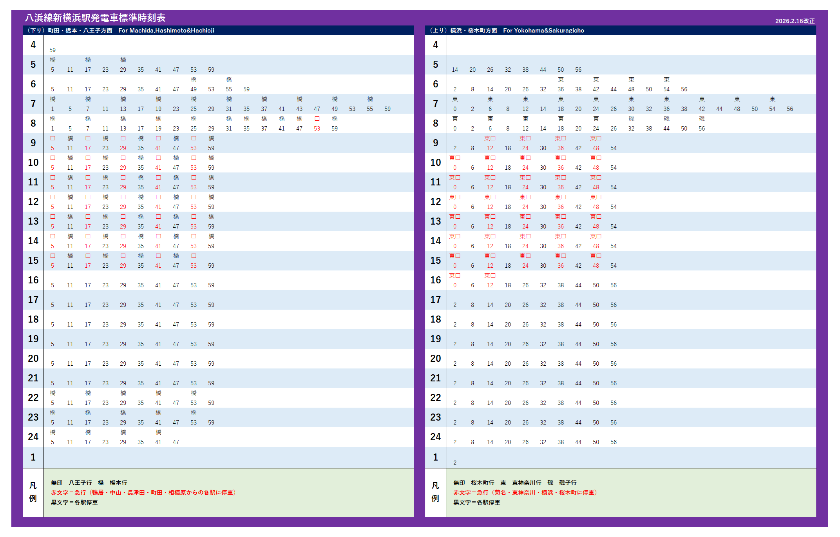Click the 4:59 first outbound departure
Image resolution: width=840 pixels, height=537 pixels.
[x=52, y=50]
